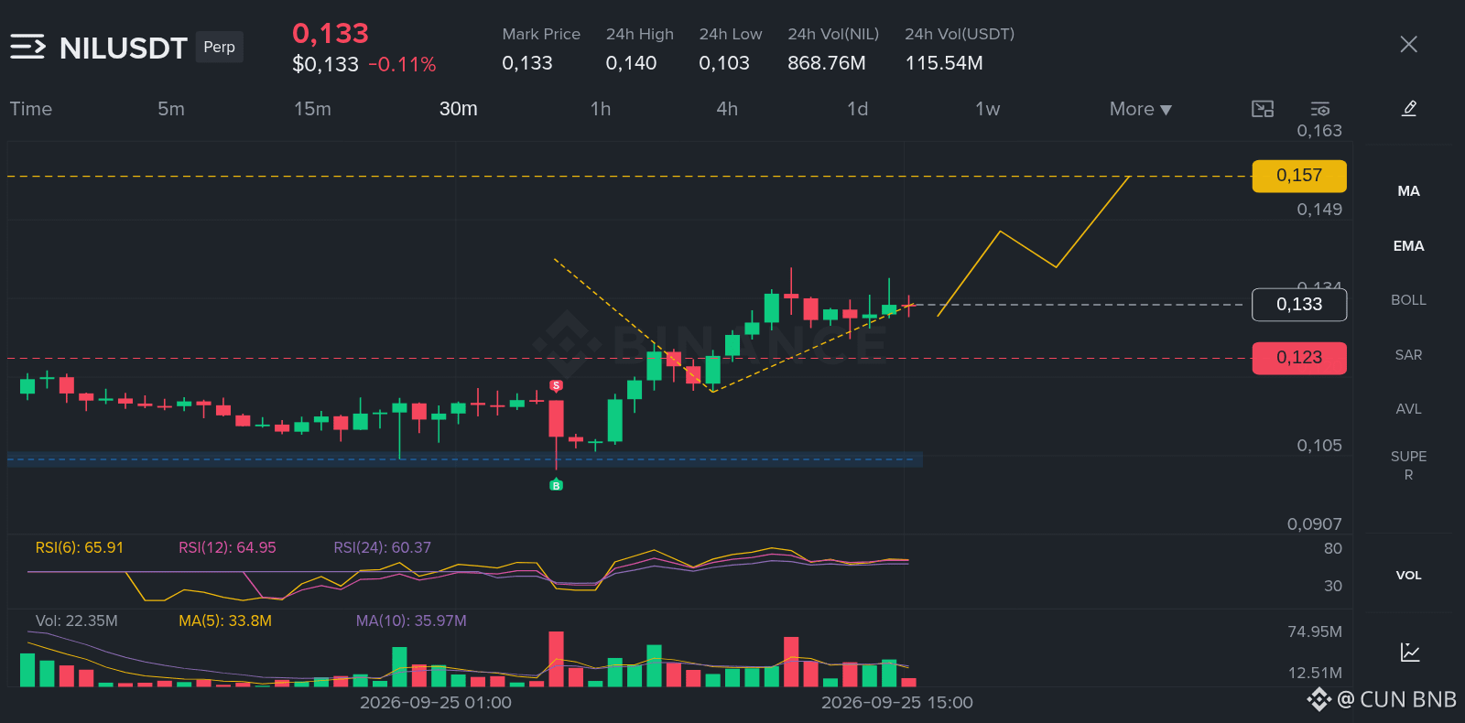
Task: Click the red S sell marker
Action: click(x=556, y=385)
